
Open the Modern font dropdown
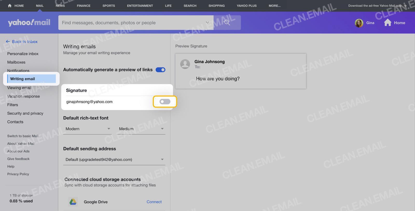(87, 129)
